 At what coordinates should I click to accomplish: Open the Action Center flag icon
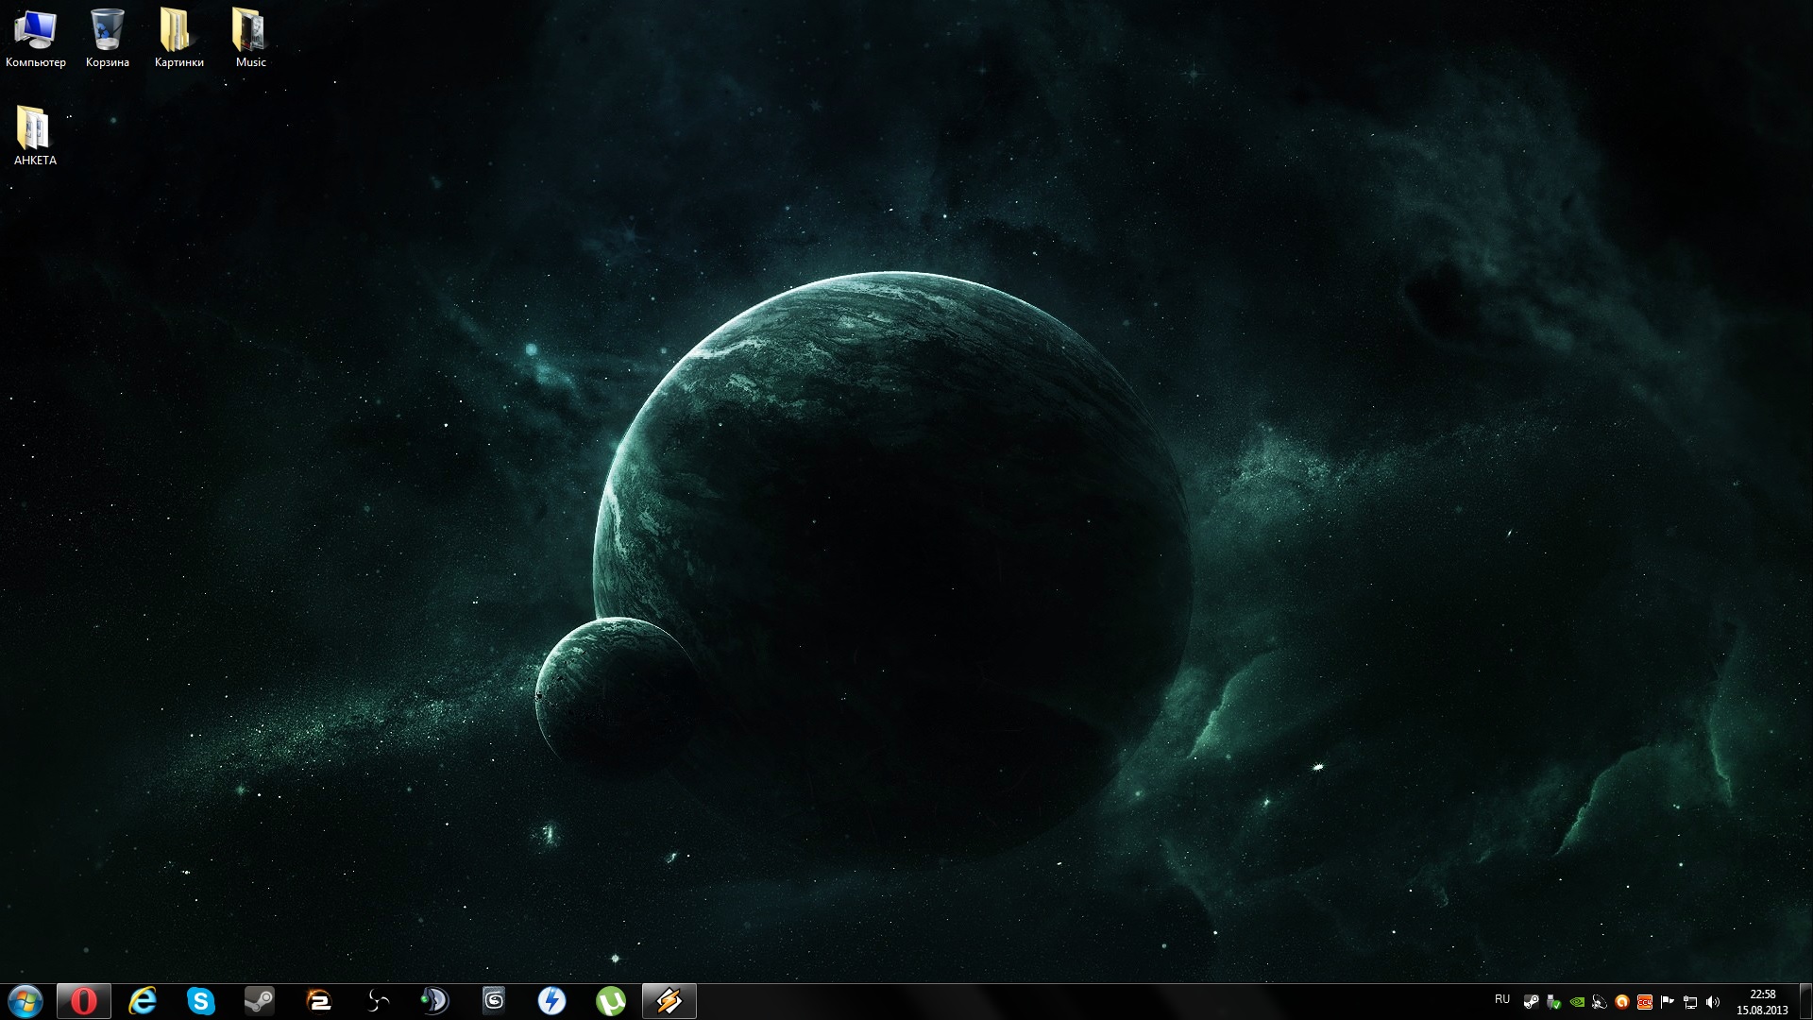click(x=1668, y=1002)
